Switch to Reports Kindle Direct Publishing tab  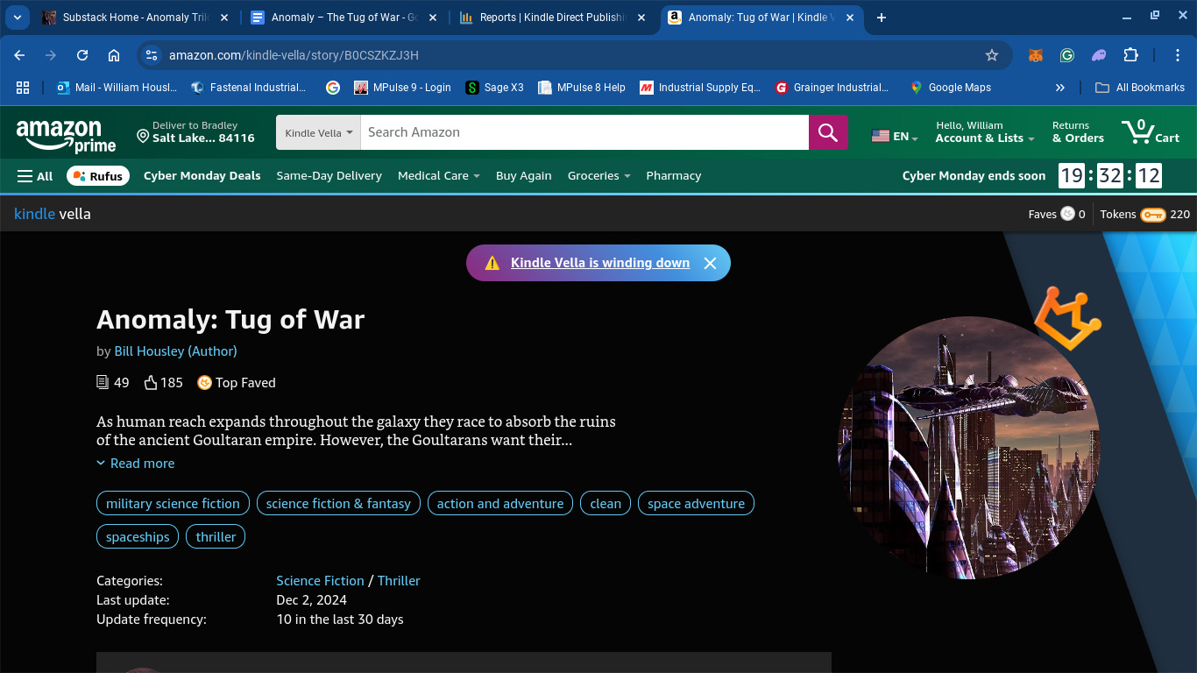553,18
